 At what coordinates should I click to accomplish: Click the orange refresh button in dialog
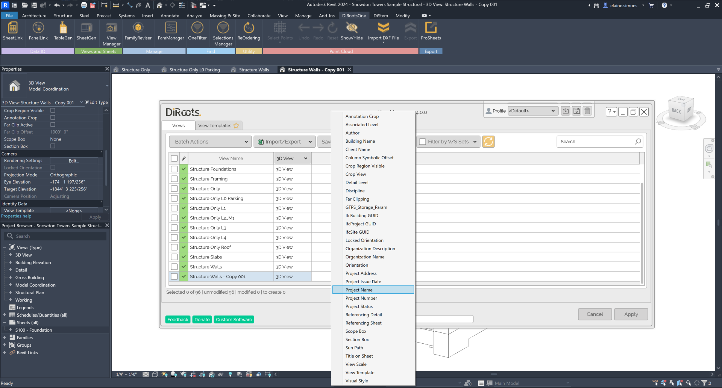click(488, 142)
